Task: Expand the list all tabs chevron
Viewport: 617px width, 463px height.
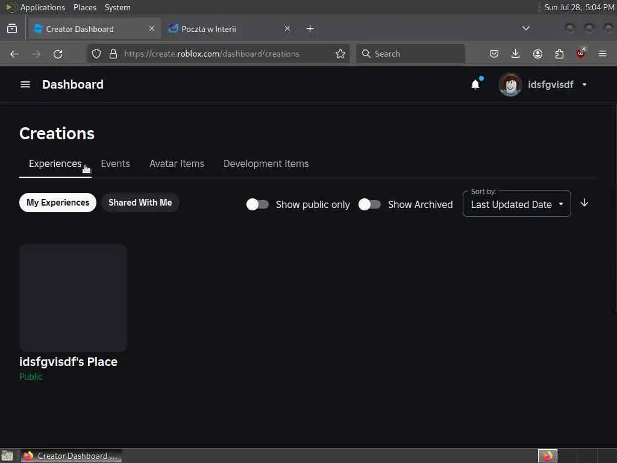Action: click(x=525, y=29)
